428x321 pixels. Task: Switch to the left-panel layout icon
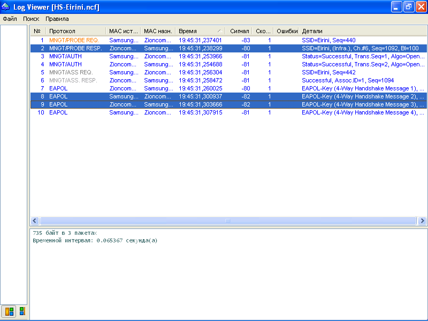9,311
